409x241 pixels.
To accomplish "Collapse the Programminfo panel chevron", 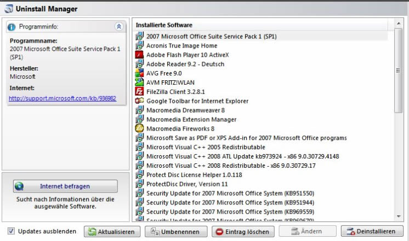I will (118, 27).
